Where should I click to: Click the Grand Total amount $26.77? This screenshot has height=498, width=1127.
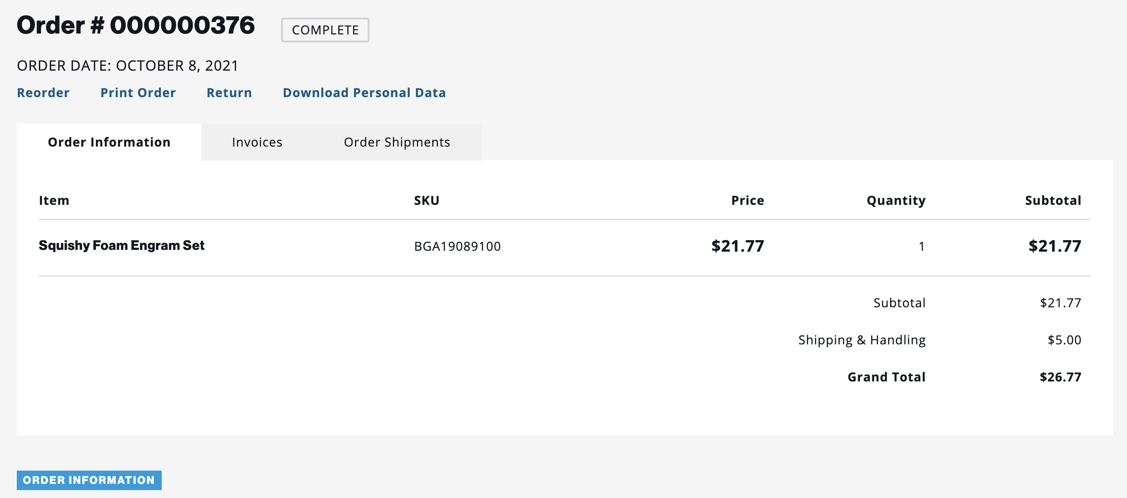pos(1060,377)
